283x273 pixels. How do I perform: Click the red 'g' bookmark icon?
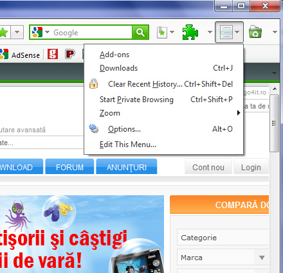point(53,54)
